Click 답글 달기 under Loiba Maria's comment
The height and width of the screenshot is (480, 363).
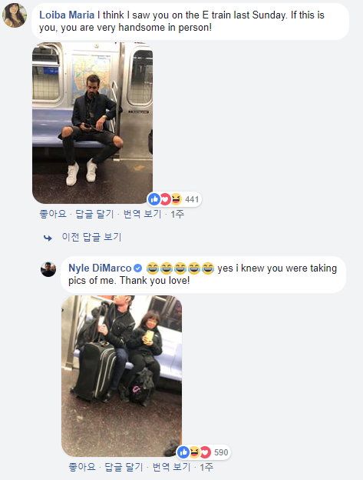[x=94, y=214]
